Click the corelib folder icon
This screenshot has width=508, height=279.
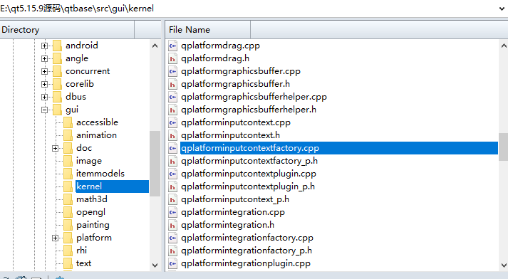(57, 84)
